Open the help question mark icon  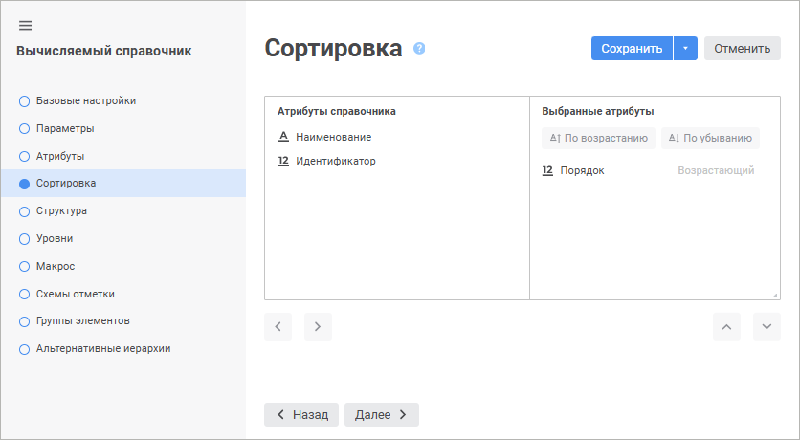click(419, 49)
